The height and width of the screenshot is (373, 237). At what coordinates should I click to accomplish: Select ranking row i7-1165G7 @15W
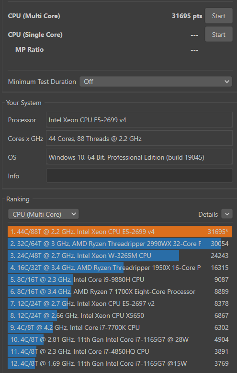120,363
